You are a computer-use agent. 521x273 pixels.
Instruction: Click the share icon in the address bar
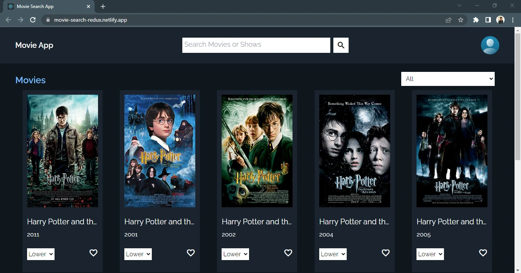pyautogui.click(x=449, y=19)
